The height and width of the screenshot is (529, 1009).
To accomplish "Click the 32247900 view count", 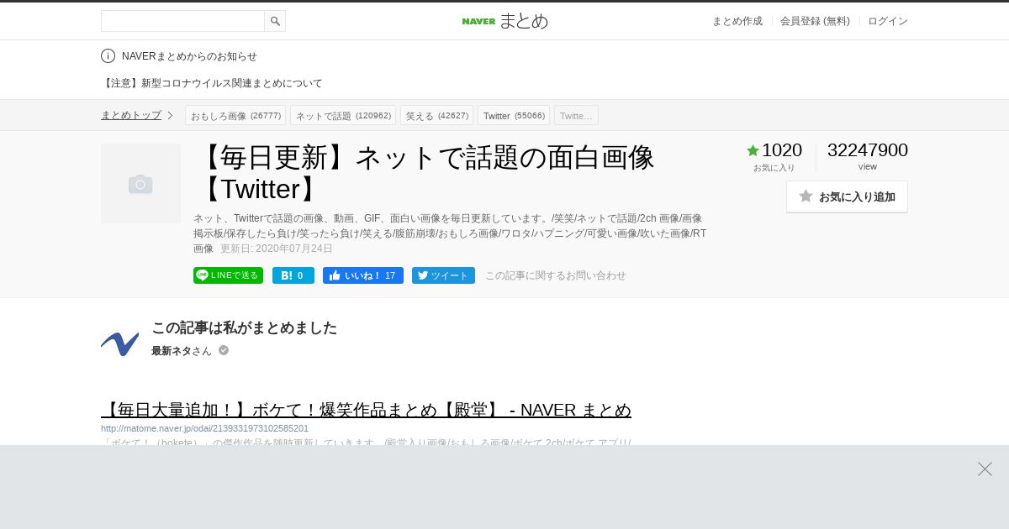I will click(868, 150).
